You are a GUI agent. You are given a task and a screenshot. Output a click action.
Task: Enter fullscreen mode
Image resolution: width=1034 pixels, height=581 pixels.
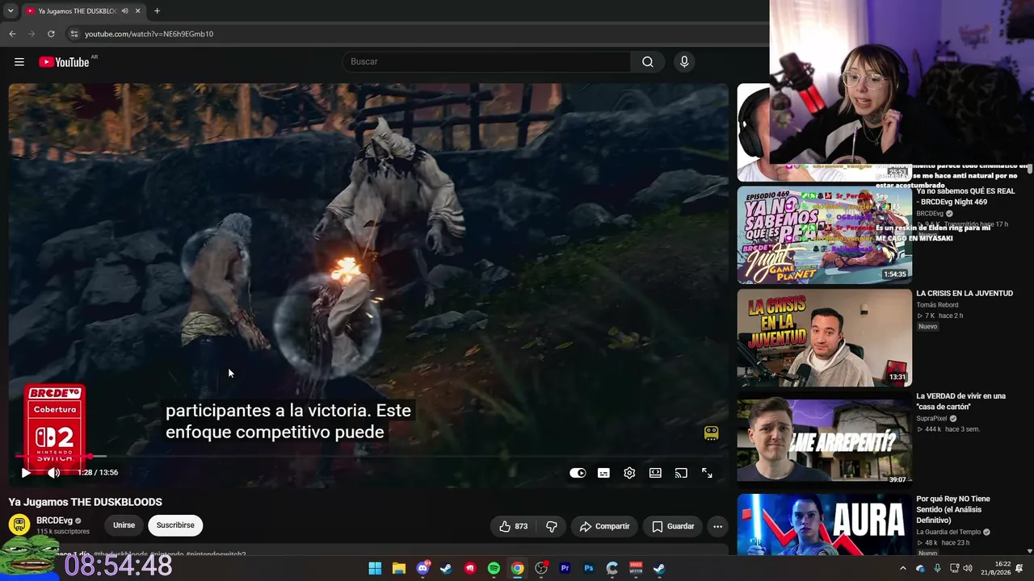pos(707,473)
